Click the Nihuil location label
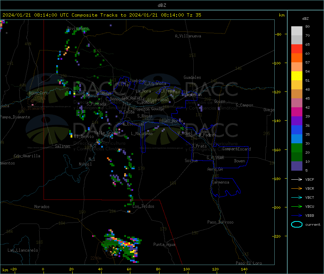 pos(85,164)
